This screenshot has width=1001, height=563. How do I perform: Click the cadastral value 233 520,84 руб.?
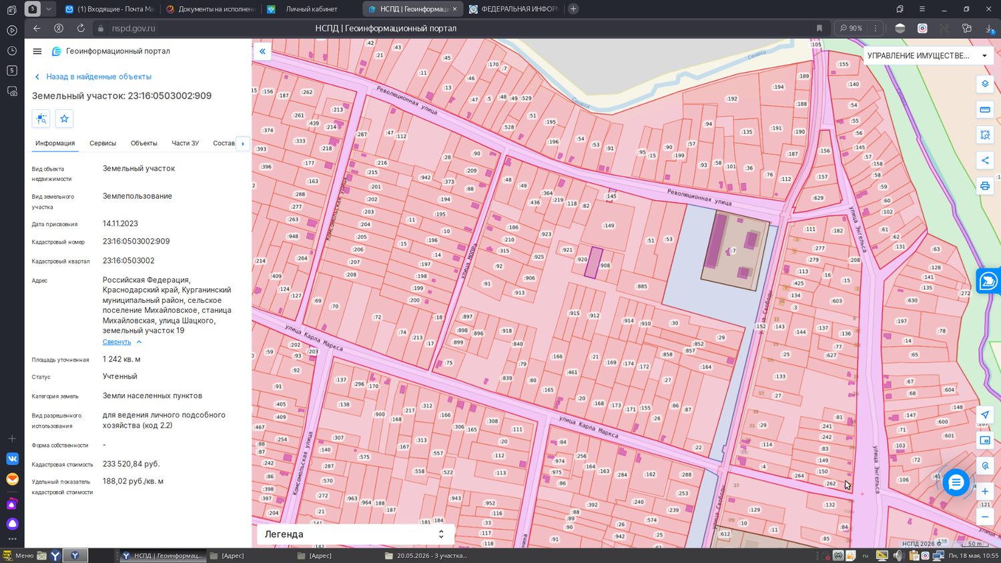[x=131, y=464]
